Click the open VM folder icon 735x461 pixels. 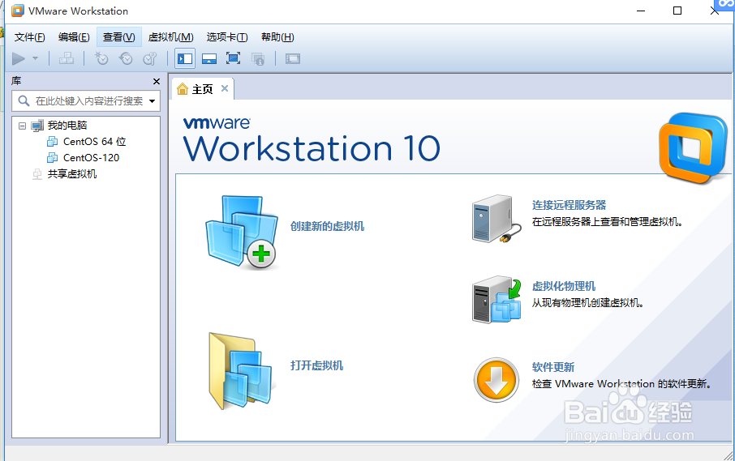coord(241,371)
